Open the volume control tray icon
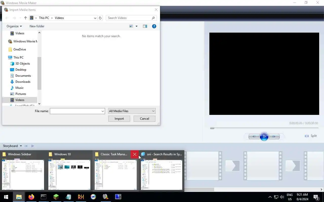Screen dimensions: 324x202 (282, 197)
